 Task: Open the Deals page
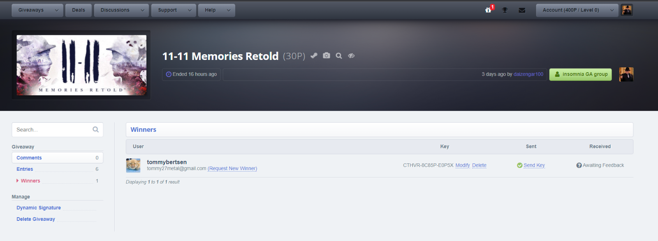tap(79, 10)
